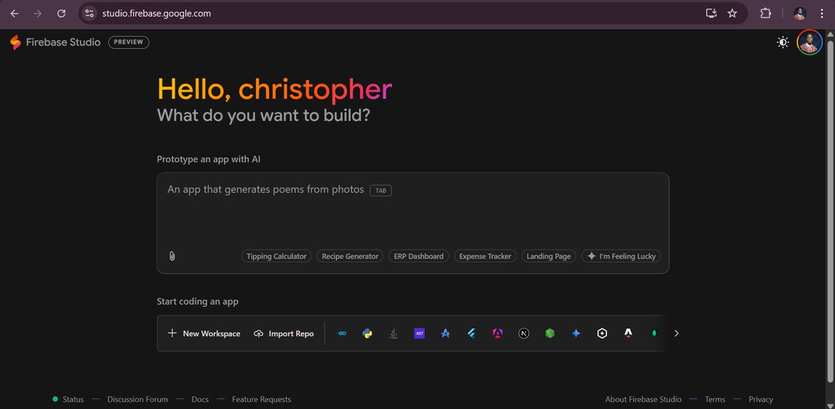
Task: Choose Landing Page suggestion
Action: 548,256
